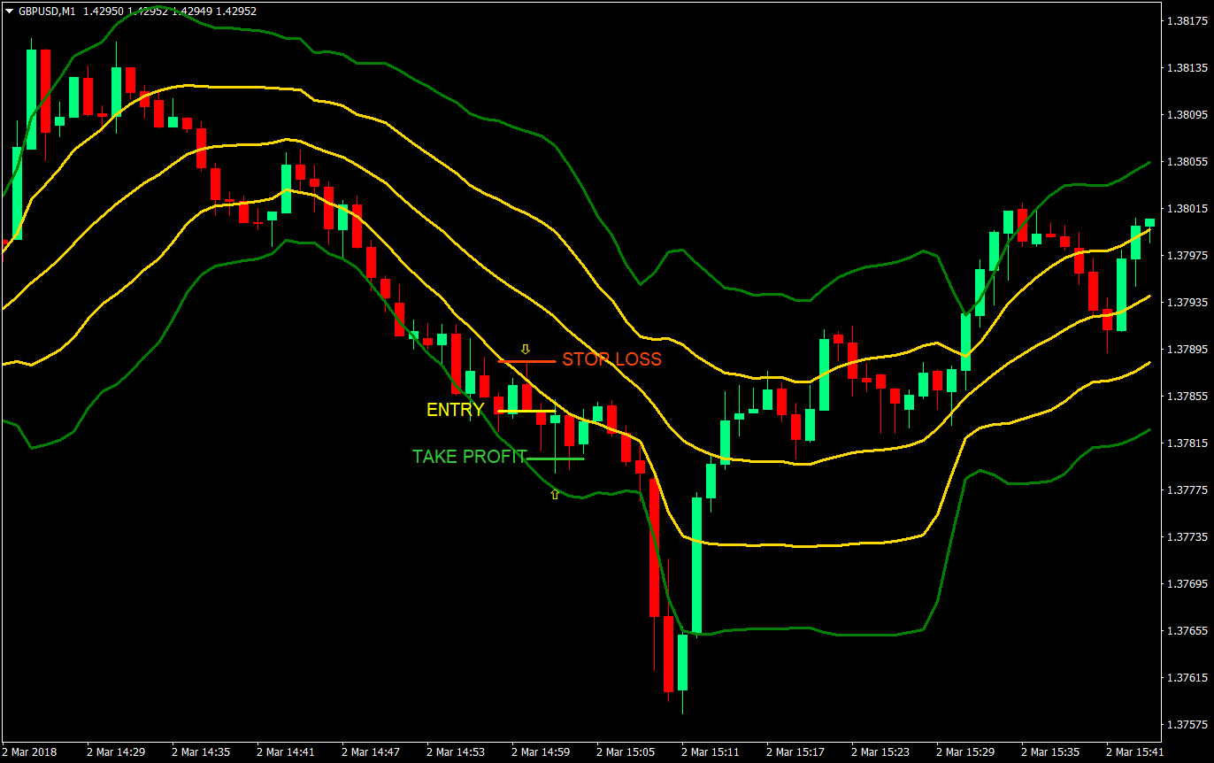The height and width of the screenshot is (763, 1214).
Task: Click the down arrow marker above STOP LOSS
Action: [526, 349]
